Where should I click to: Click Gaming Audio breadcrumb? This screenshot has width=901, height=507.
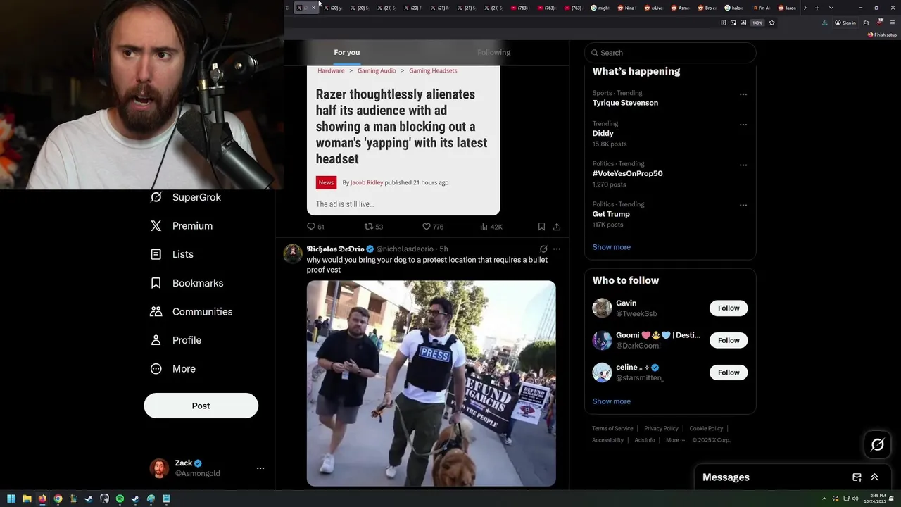pos(377,70)
